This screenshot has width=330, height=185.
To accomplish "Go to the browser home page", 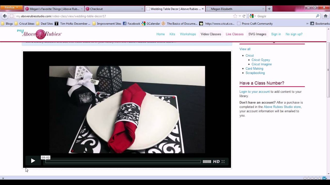I will click(326, 16).
